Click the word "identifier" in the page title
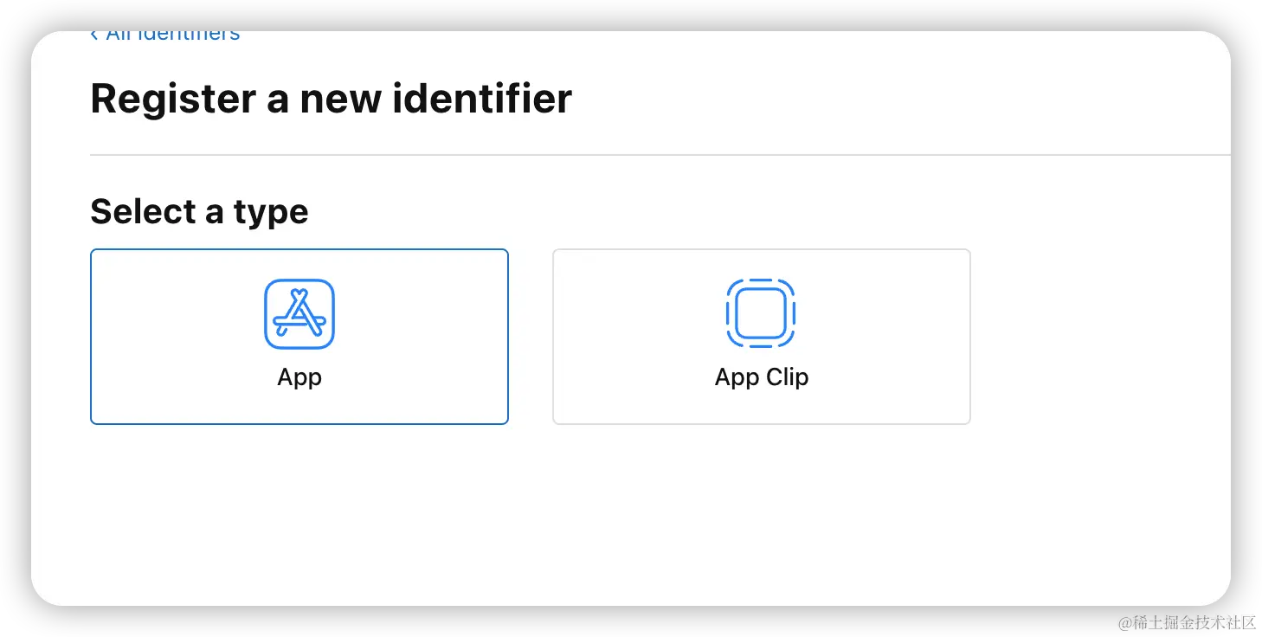This screenshot has width=1262, height=637. (482, 99)
